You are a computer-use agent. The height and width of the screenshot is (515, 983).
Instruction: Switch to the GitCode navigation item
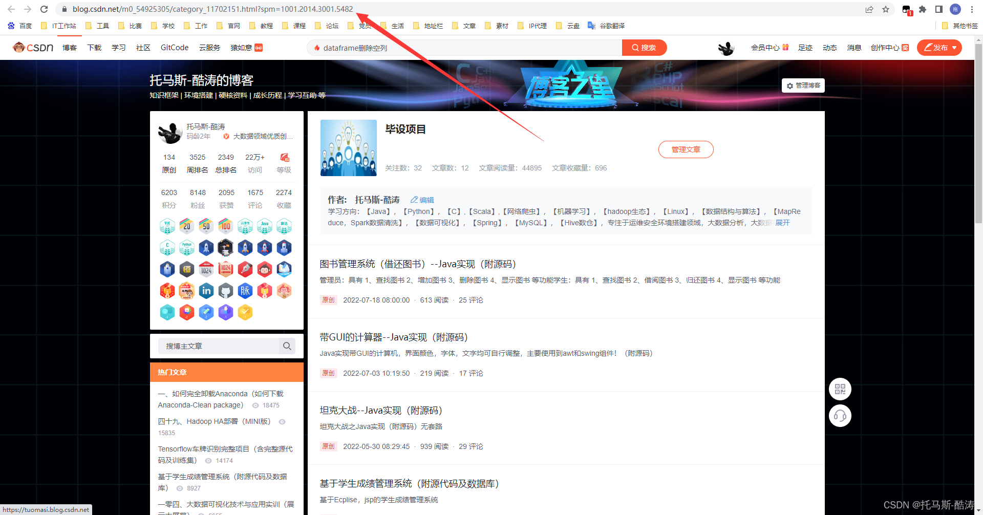[x=174, y=47]
